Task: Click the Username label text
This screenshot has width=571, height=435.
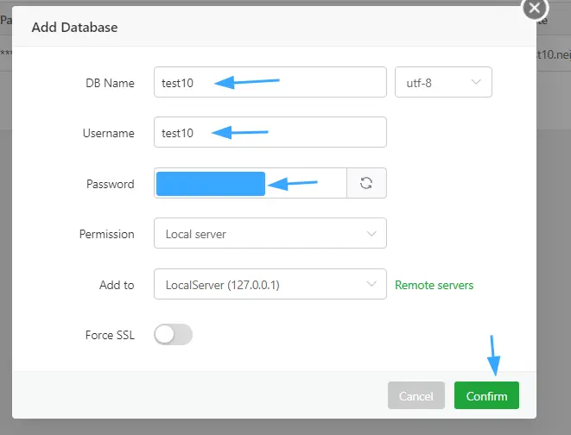Action: coord(108,133)
